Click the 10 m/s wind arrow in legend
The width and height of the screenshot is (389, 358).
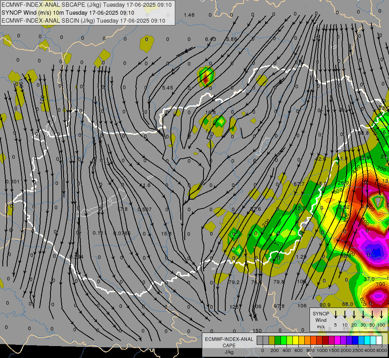click(x=345, y=314)
